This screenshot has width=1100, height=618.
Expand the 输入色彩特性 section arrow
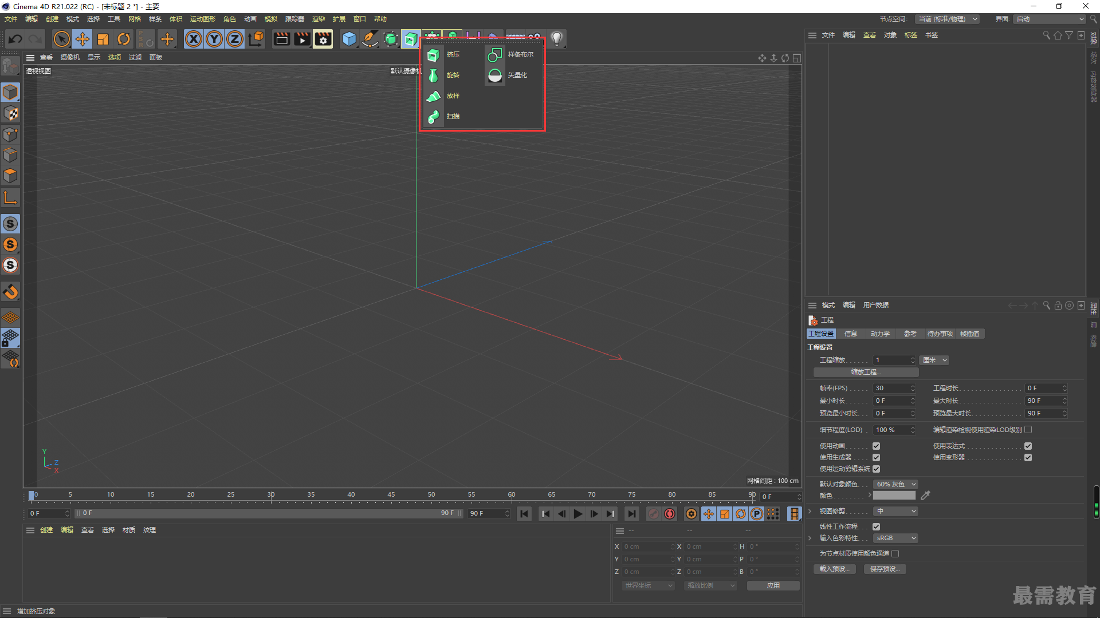[x=810, y=538]
